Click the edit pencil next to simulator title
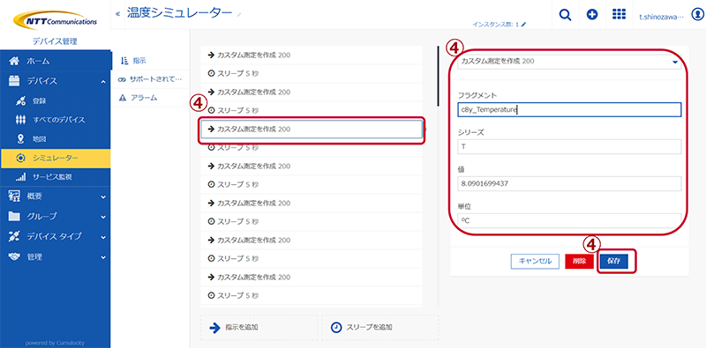Image resolution: width=706 pixels, height=348 pixels. pyautogui.click(x=239, y=15)
